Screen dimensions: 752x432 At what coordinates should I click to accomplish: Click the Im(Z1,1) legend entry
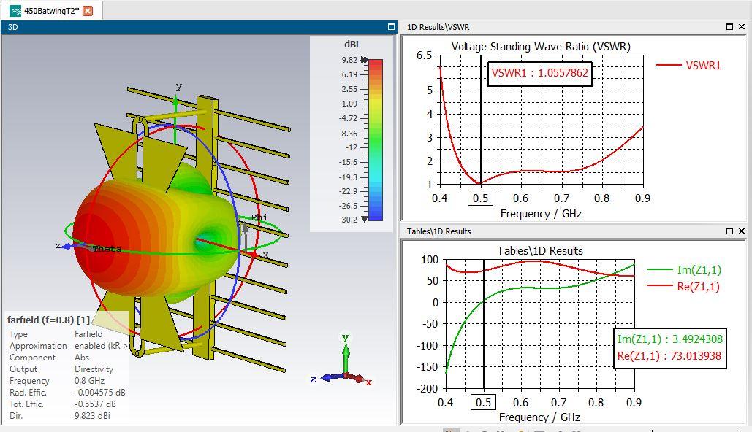[x=684, y=270]
